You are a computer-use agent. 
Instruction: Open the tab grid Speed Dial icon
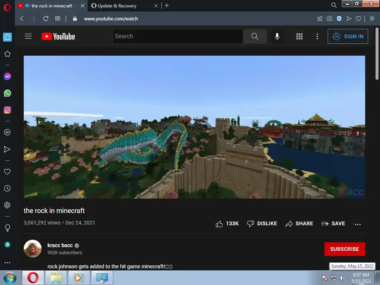coord(58,19)
